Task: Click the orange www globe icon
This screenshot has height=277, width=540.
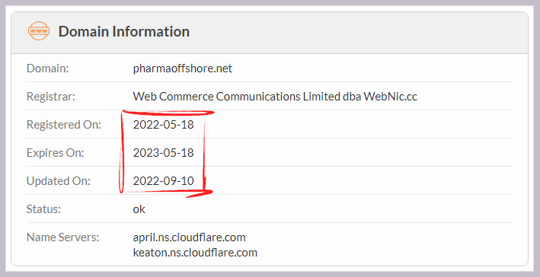Action: point(39,31)
